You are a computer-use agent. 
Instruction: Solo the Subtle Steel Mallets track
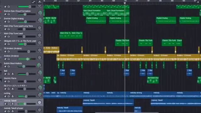[x=8, y=67]
